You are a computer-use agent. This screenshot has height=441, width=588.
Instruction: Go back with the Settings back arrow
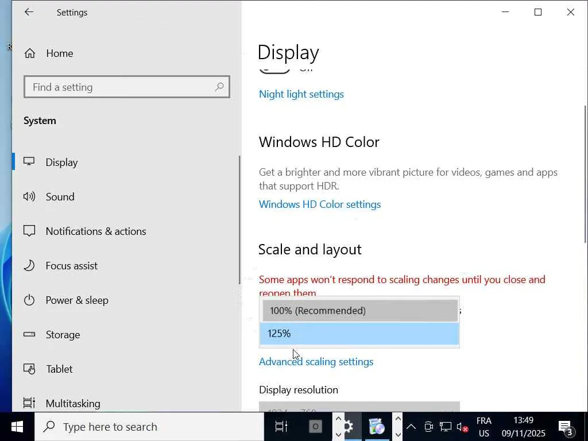click(x=29, y=12)
